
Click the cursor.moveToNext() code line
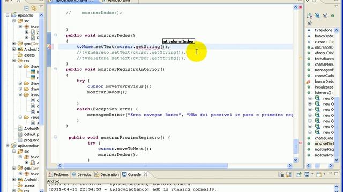(x=125, y=149)
